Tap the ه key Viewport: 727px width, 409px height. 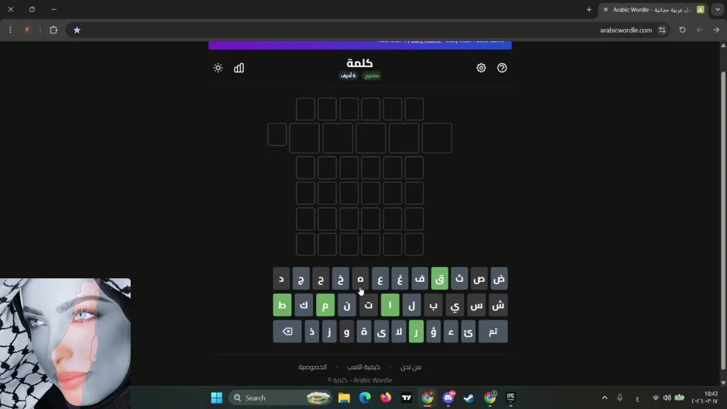coord(360,279)
